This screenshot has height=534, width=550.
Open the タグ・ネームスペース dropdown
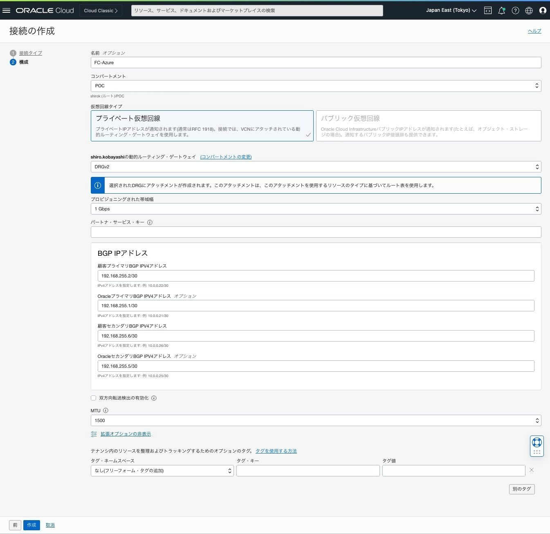pos(162,471)
